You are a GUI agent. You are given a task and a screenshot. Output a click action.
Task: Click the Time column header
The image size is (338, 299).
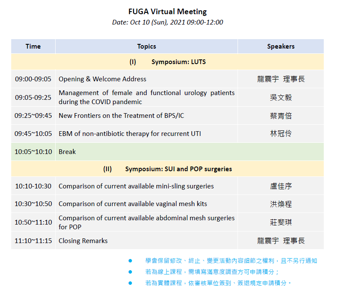(33, 46)
